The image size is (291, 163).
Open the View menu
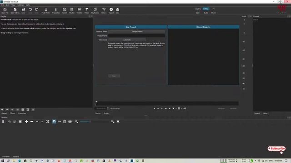point(13,5)
